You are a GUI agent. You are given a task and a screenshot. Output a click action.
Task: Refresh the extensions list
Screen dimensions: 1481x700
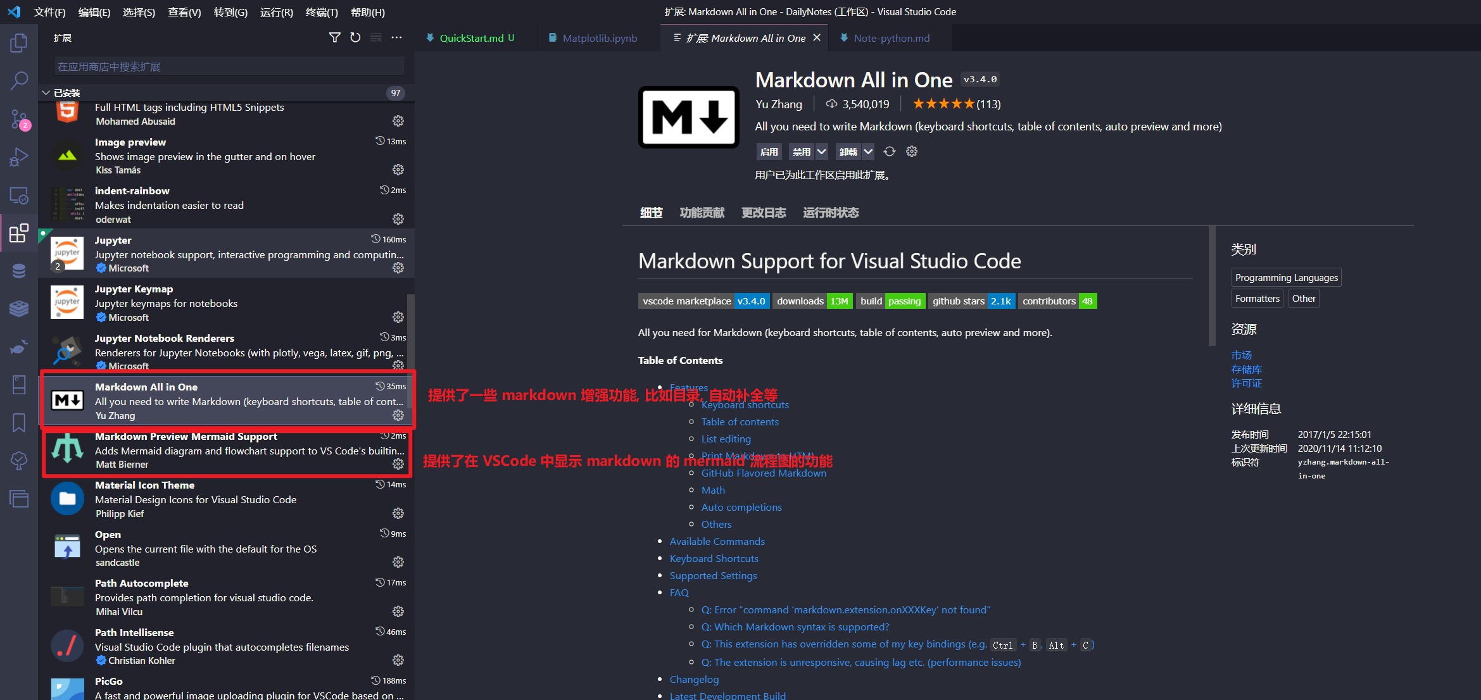(x=355, y=38)
